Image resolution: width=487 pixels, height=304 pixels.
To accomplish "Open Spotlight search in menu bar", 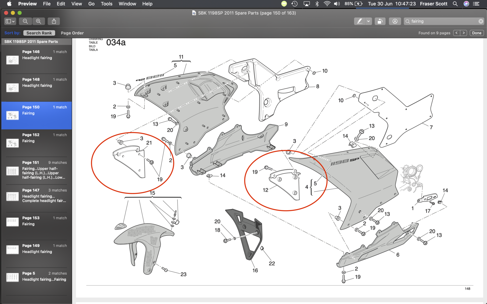I will (x=455, y=4).
